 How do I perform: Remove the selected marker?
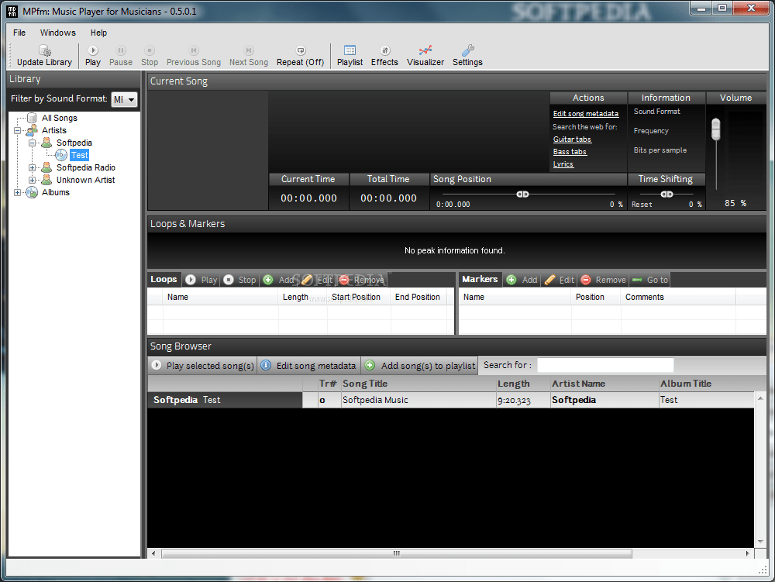(603, 280)
